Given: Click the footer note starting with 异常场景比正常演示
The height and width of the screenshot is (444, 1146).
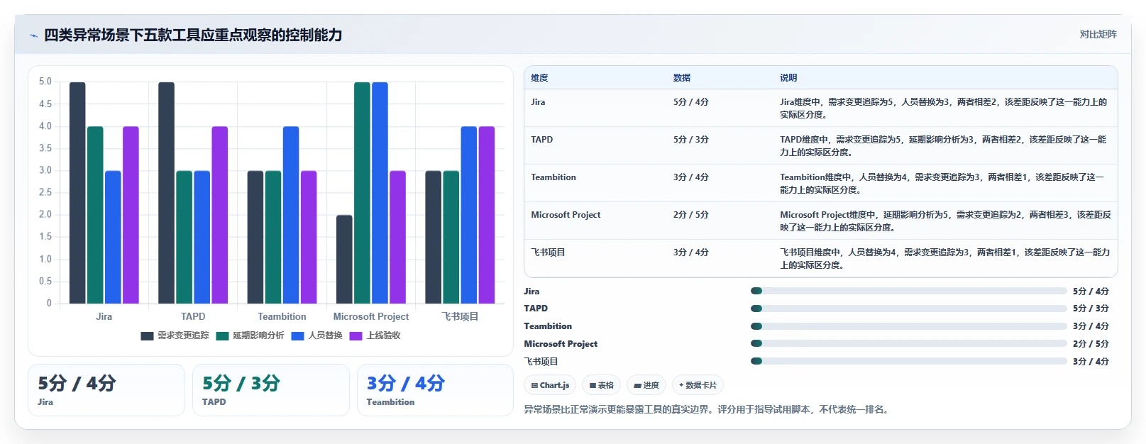Looking at the screenshot, I should click(707, 409).
